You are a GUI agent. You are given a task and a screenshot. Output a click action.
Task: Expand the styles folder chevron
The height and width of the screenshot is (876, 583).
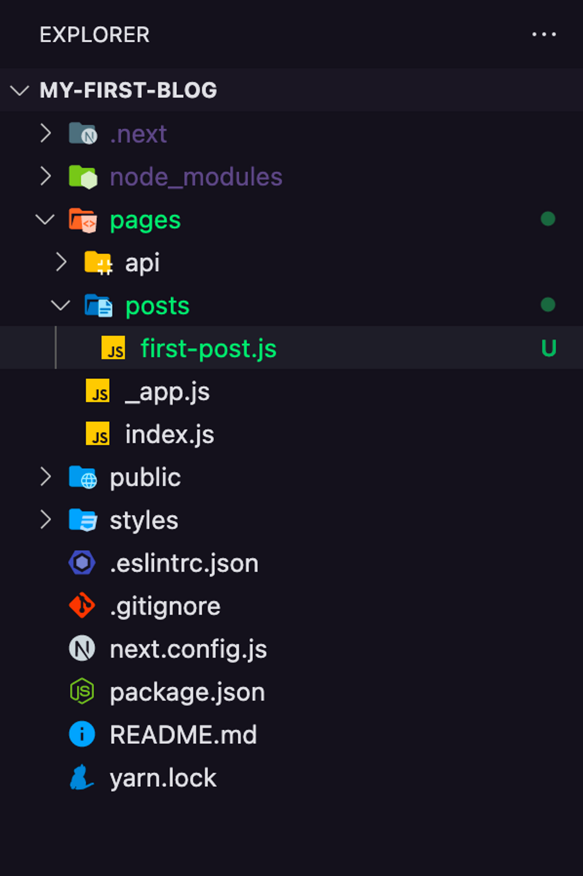[x=46, y=519]
